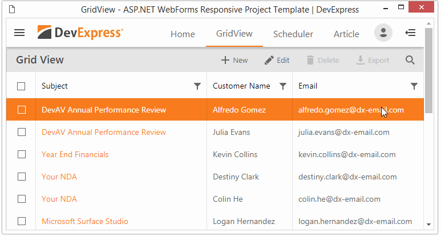Select the Year End Financials row checkbox
Viewport: 441px width, 236px height.
21,154
